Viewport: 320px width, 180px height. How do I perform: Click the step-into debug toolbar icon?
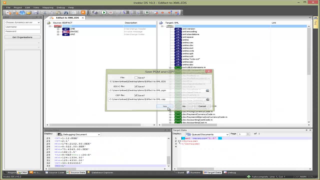126,12
